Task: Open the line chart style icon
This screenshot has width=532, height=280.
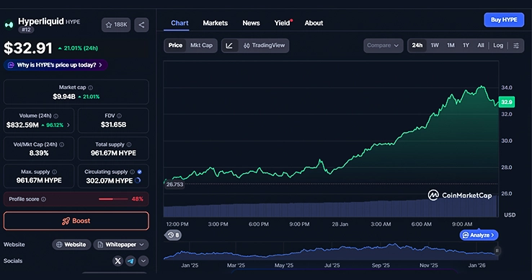Action: (229, 45)
